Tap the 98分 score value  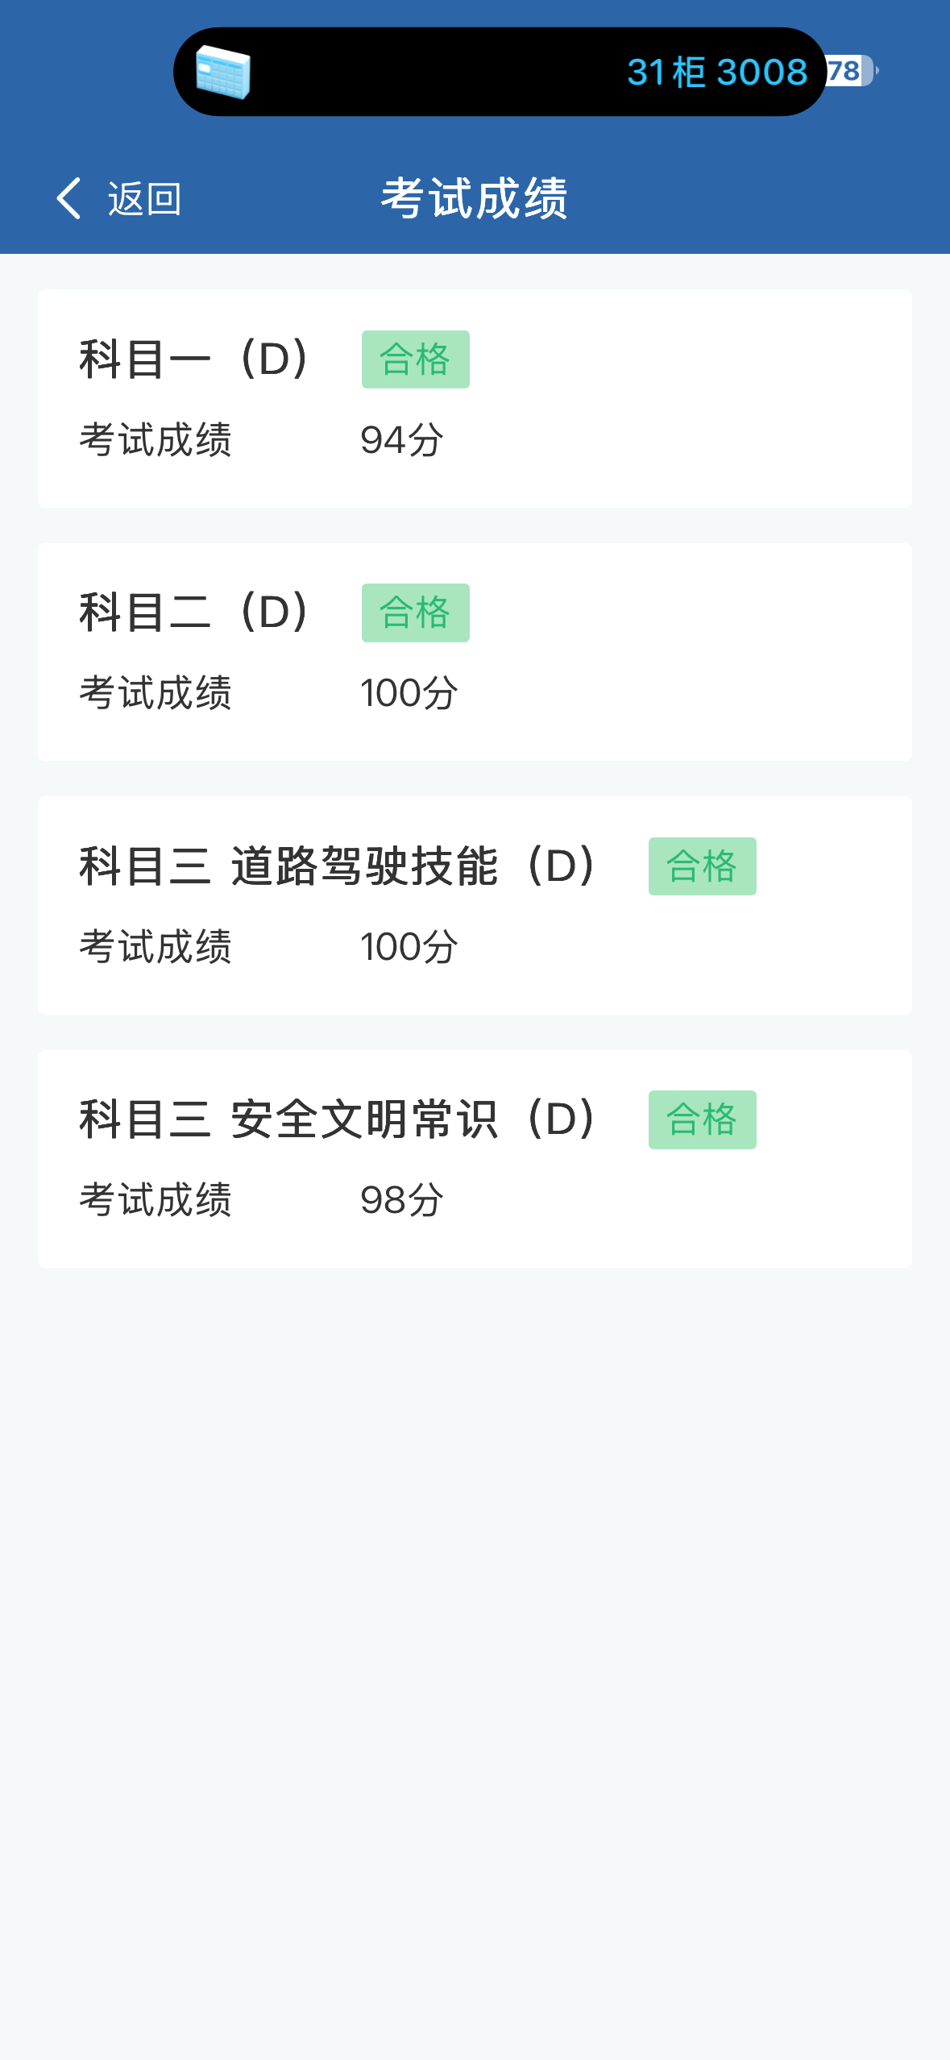point(401,1200)
